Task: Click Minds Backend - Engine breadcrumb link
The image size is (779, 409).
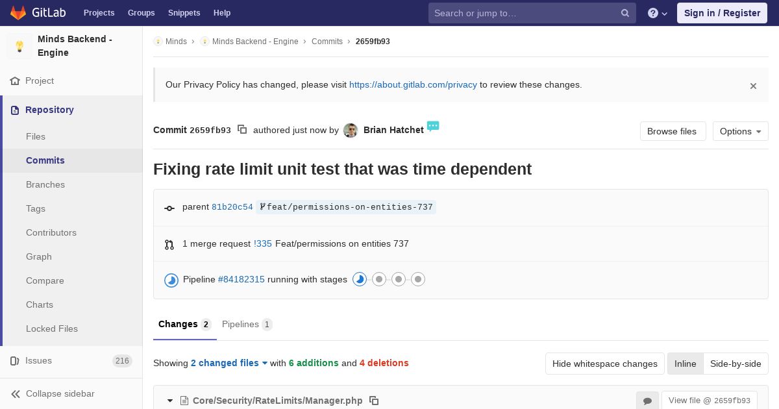Action: 255,42
